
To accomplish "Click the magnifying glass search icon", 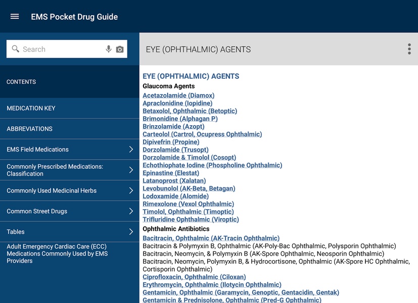I will pyautogui.click(x=16, y=48).
